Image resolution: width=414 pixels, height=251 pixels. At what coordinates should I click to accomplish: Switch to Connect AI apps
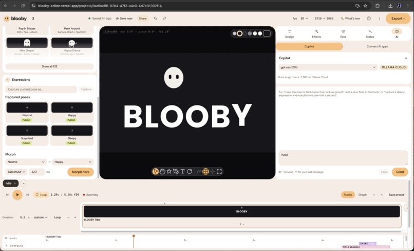point(377,47)
